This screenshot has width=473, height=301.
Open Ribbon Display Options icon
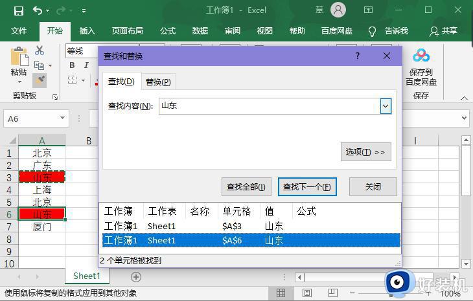(x=368, y=10)
